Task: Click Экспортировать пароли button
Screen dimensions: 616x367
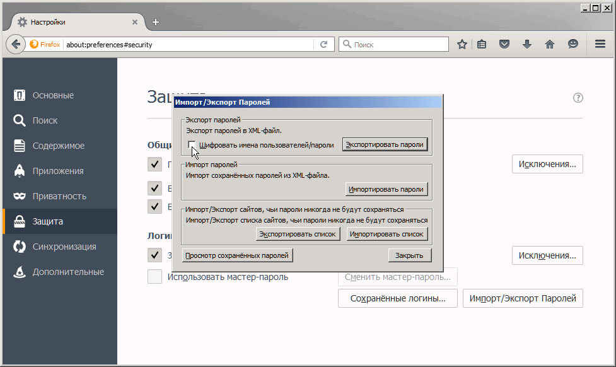Action: click(x=385, y=144)
